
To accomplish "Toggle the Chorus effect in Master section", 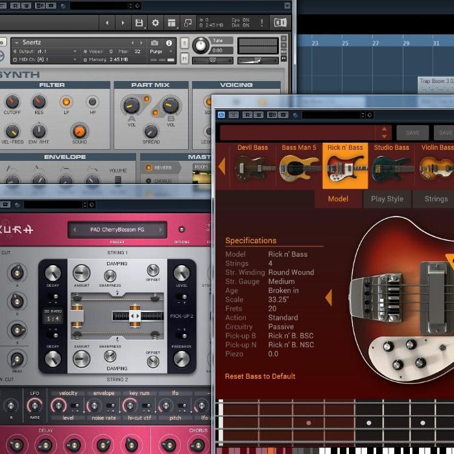I will click(x=149, y=181).
